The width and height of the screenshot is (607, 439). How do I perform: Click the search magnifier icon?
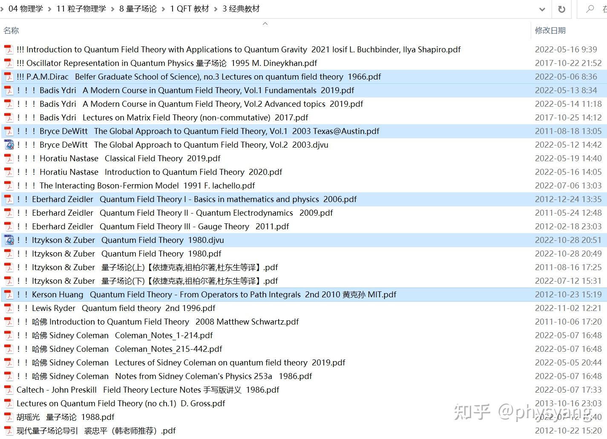click(589, 9)
